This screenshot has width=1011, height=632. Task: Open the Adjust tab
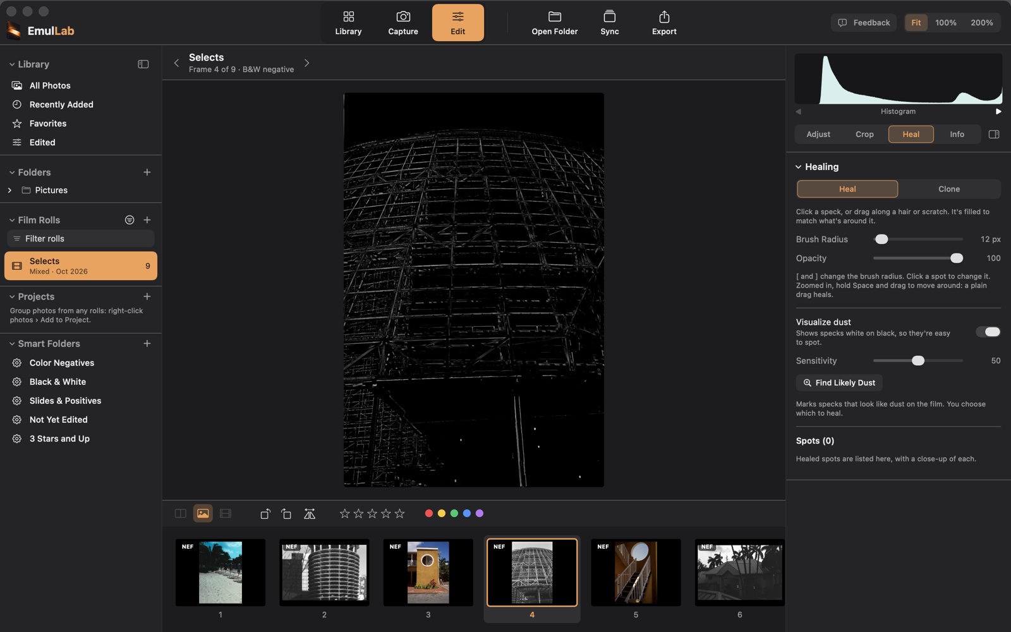click(x=818, y=134)
